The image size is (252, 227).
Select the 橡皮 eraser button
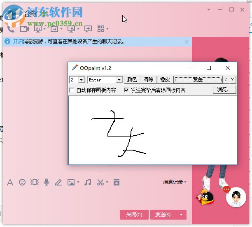point(165,79)
